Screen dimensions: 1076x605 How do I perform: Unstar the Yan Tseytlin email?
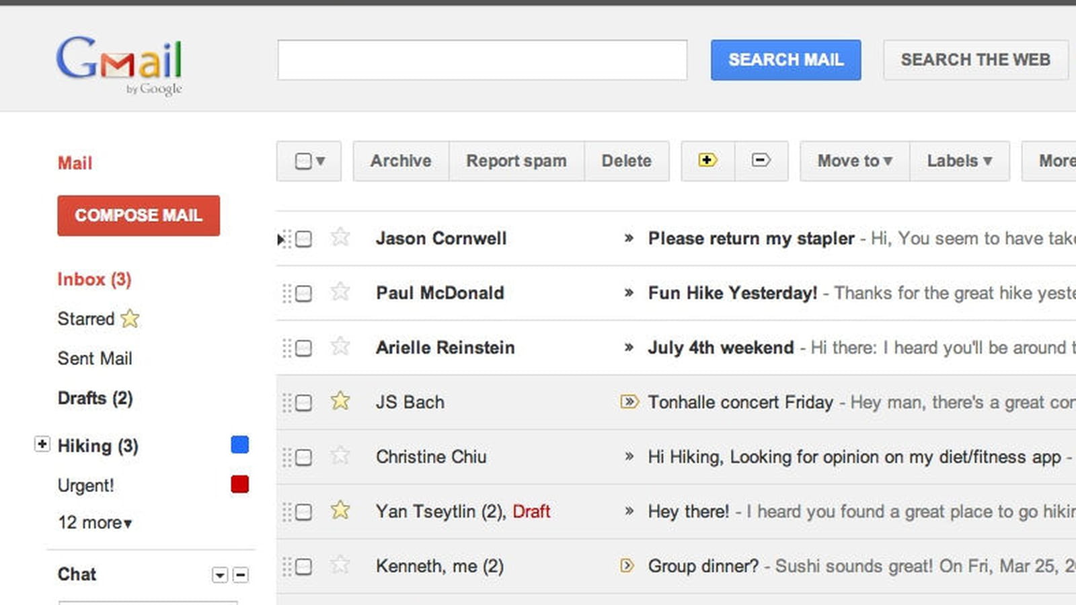[340, 510]
